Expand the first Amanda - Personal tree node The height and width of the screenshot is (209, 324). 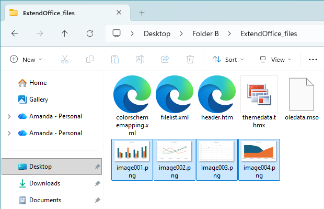pyautogui.click(x=9, y=117)
